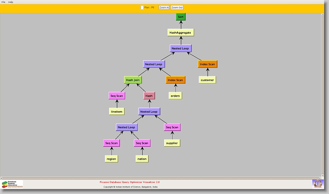Select the HashAggregate node
Viewport: 329px width, 194px height.
pyautogui.click(x=180, y=32)
